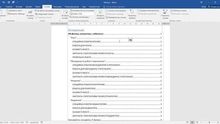Click the macro recording icon in status bar
Screen dimensions: 220x124
coord(42,123)
